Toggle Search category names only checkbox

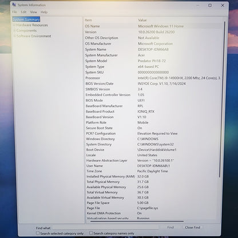(x=91, y=233)
